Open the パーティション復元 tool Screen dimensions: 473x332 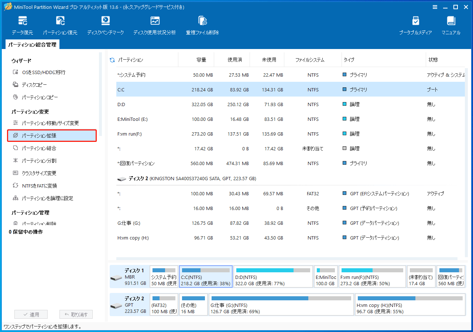(x=60, y=25)
